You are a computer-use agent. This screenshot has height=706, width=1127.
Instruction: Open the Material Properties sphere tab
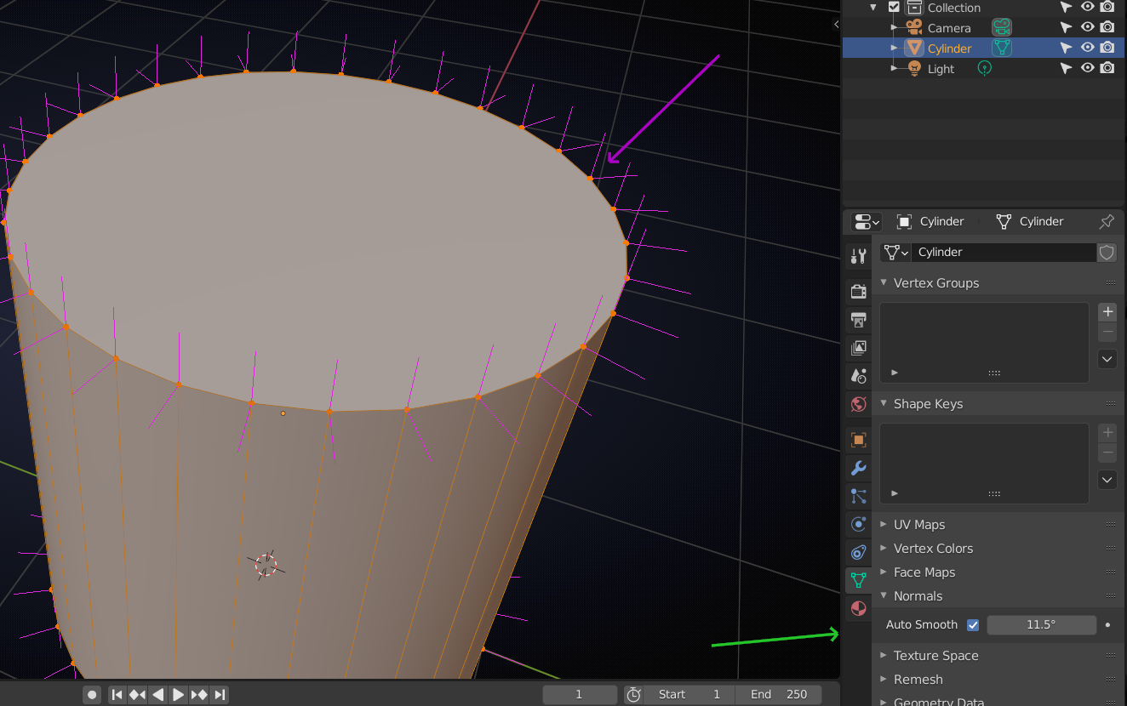(x=858, y=609)
